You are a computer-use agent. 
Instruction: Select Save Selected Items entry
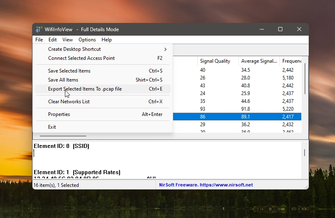coord(102,71)
